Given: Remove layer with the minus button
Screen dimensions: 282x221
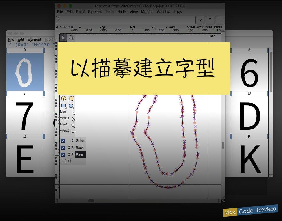Looking at the screenshot, I should [x=64, y=161].
